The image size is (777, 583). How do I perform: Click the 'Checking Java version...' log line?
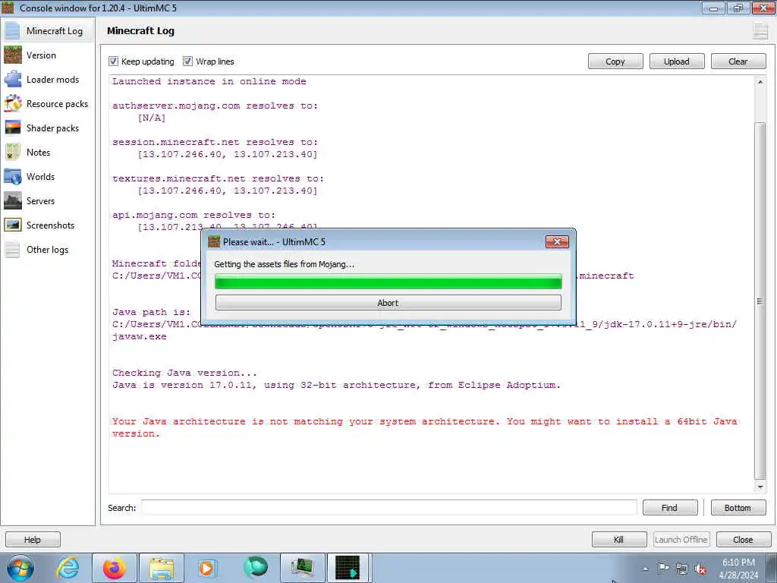point(185,373)
